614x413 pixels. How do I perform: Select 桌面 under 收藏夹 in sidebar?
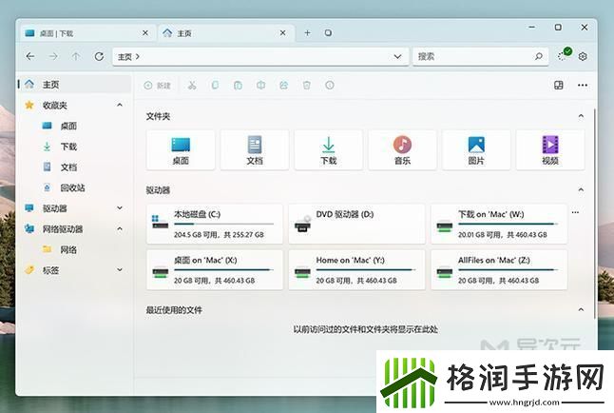(x=75, y=126)
